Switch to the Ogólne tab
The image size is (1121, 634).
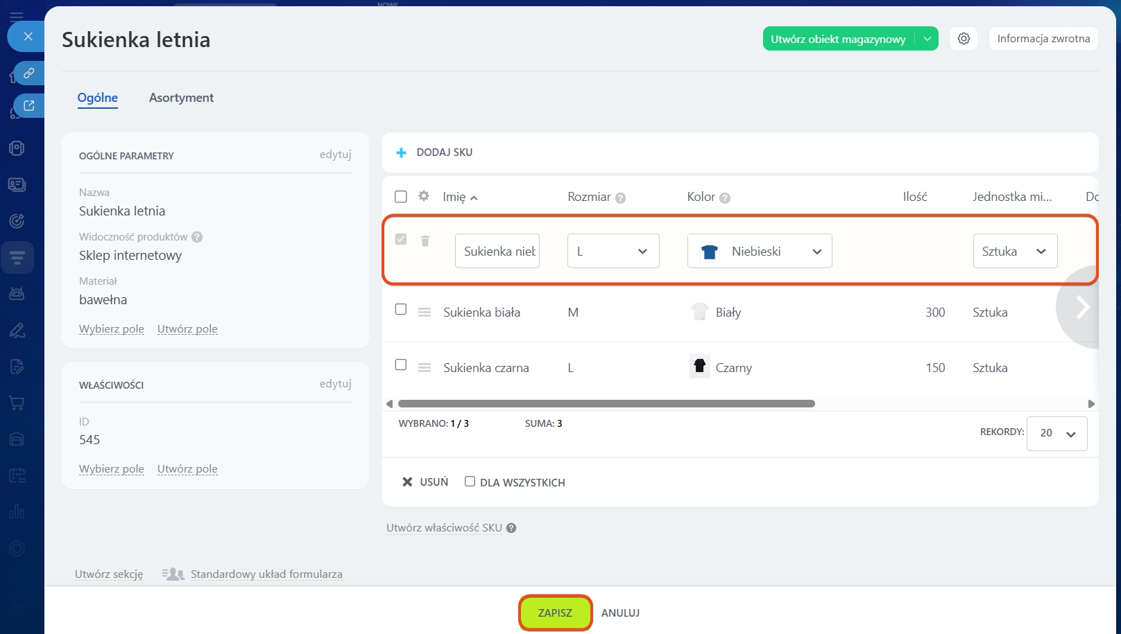(x=97, y=98)
